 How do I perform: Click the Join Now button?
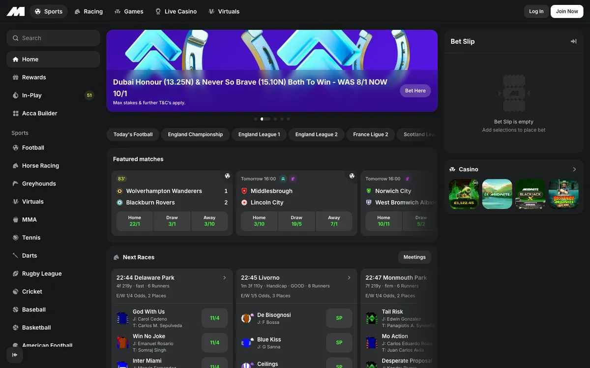(567, 11)
